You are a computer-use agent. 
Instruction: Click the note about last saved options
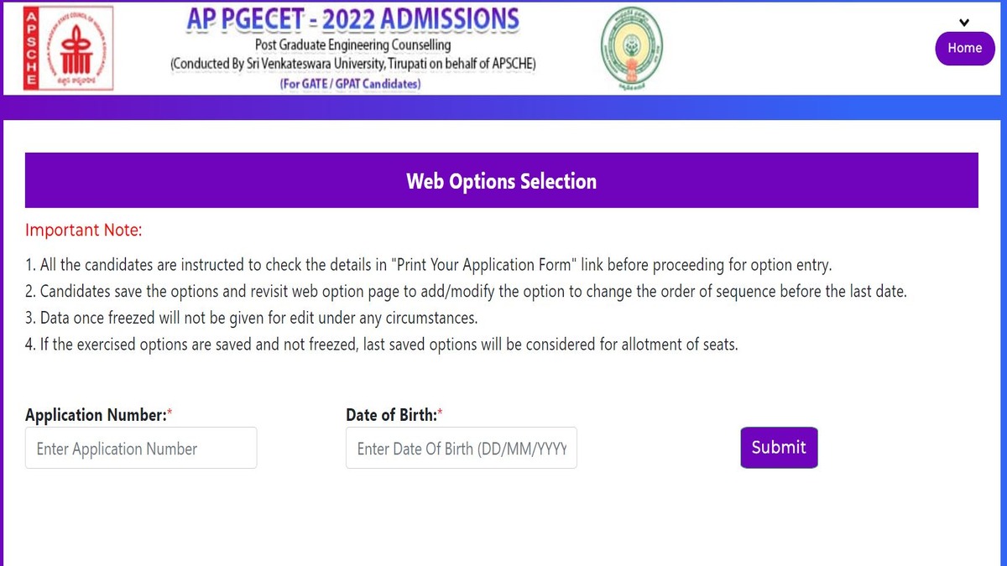(382, 345)
